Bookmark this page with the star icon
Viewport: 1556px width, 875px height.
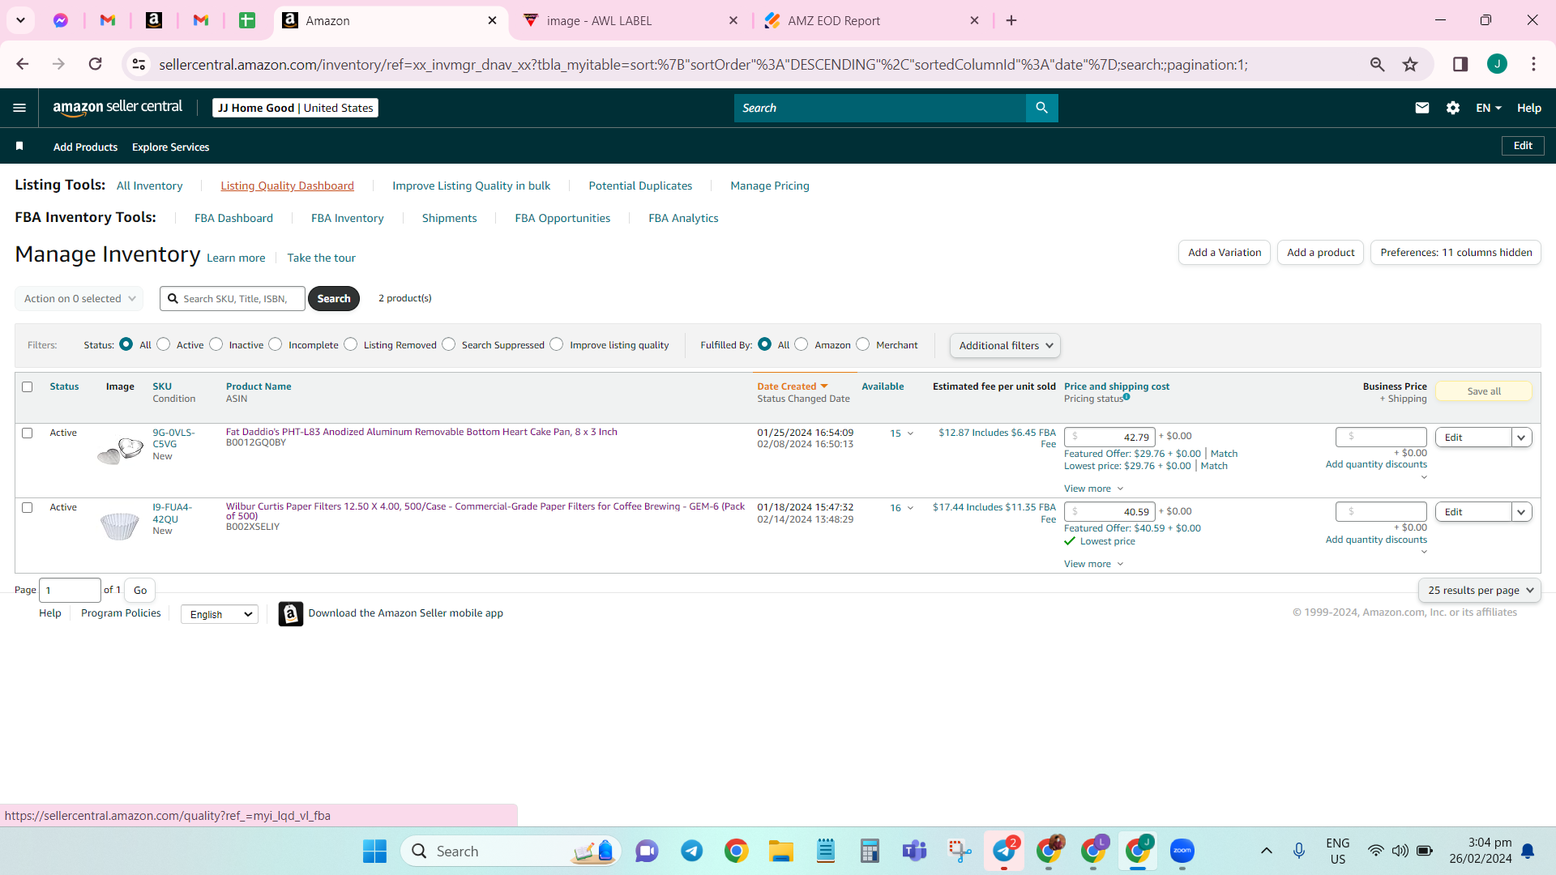[x=1411, y=64]
